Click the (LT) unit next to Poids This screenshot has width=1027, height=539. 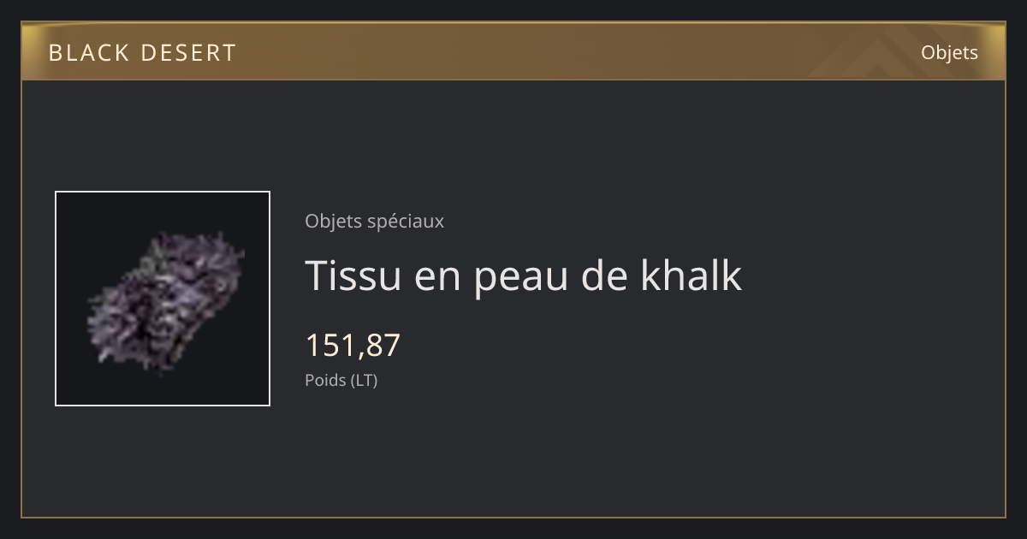(x=364, y=380)
